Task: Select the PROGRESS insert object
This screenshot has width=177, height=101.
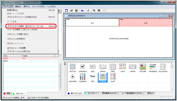Action: pyautogui.click(x=153, y=68)
